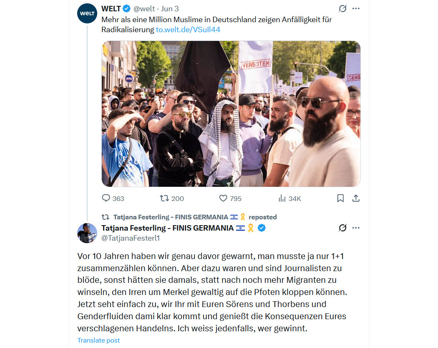Open more options menu on WELT post
This screenshot has width=438, height=348.
coord(356,9)
